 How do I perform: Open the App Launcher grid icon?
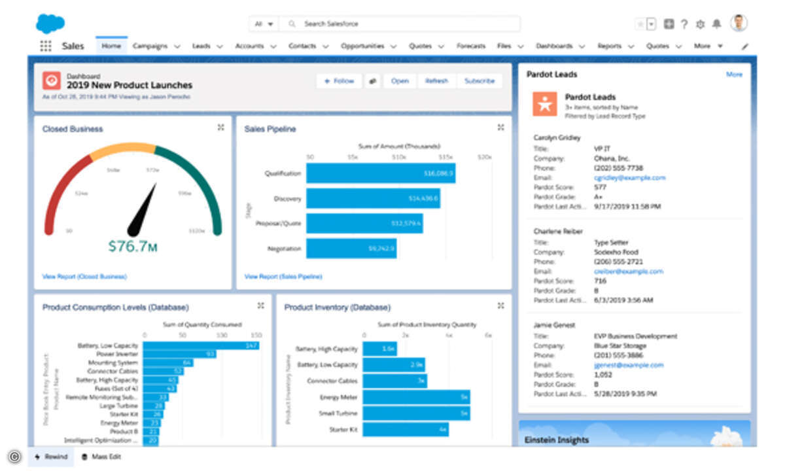(x=46, y=46)
